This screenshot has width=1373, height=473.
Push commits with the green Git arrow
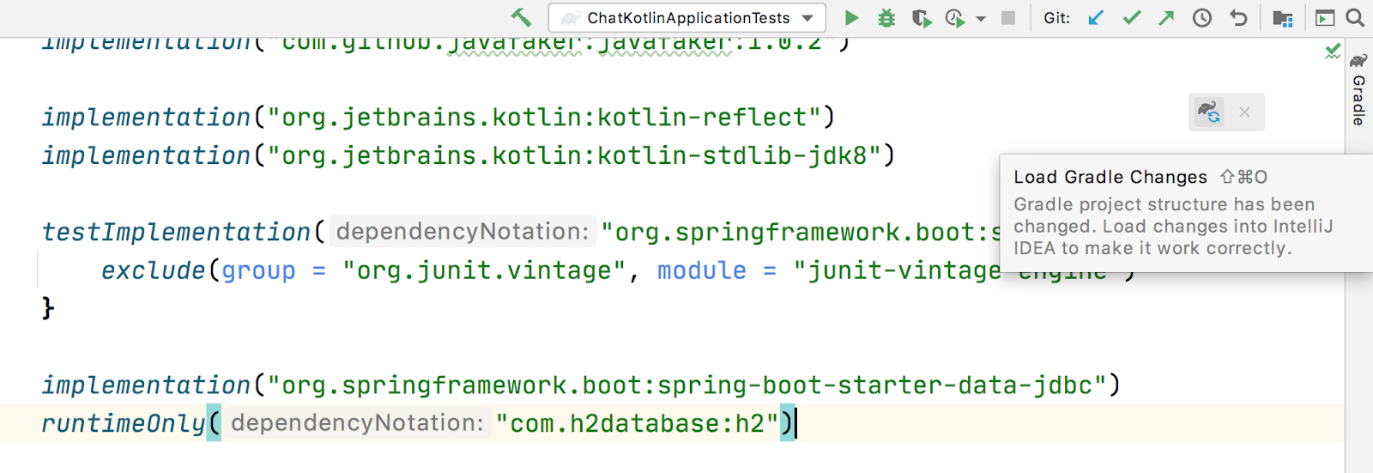pos(1166,18)
